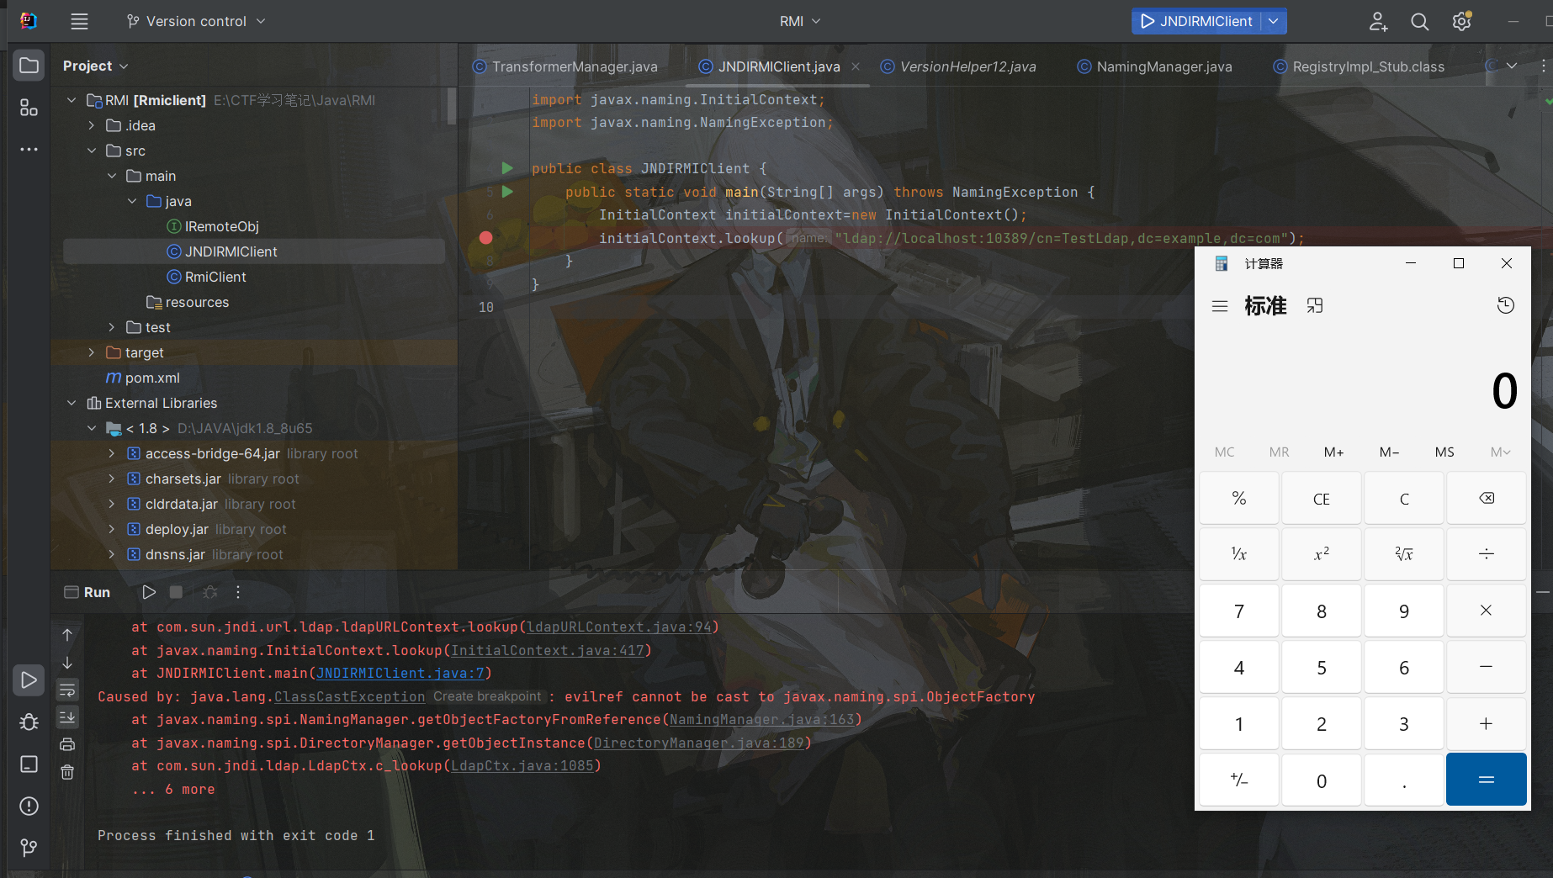Viewport: 1553px width, 878px height.
Task: Toggle scroll to end of console
Action: coord(67,717)
